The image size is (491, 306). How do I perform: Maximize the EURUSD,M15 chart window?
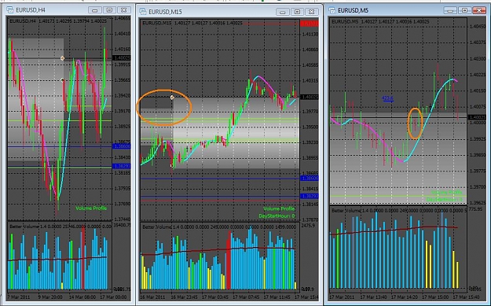(x=297, y=13)
